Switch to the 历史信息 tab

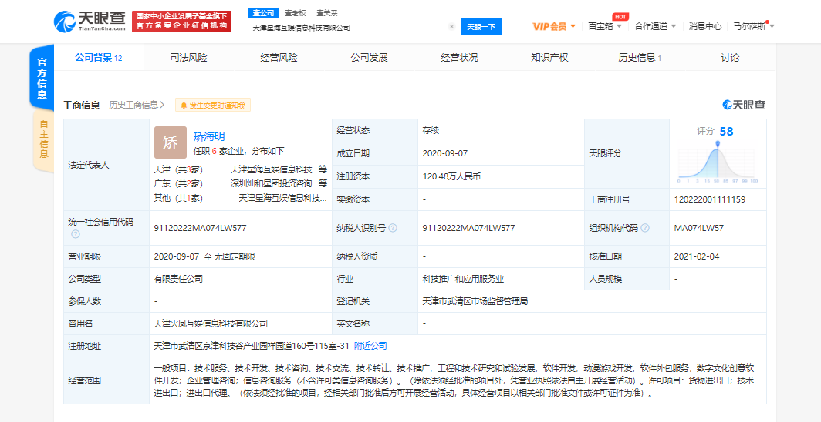click(640, 58)
